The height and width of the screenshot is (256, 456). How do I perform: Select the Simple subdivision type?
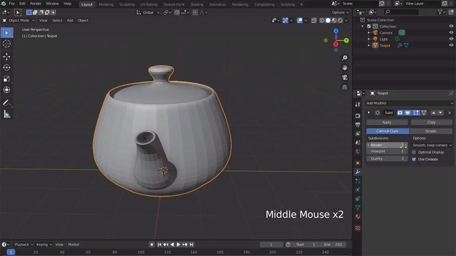[x=430, y=131]
